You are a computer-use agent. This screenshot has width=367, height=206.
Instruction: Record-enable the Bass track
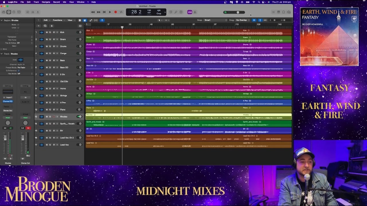(x=54, y=60)
